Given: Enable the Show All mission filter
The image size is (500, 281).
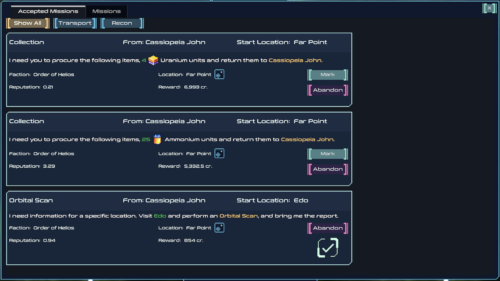Looking at the screenshot, I should click(x=28, y=23).
